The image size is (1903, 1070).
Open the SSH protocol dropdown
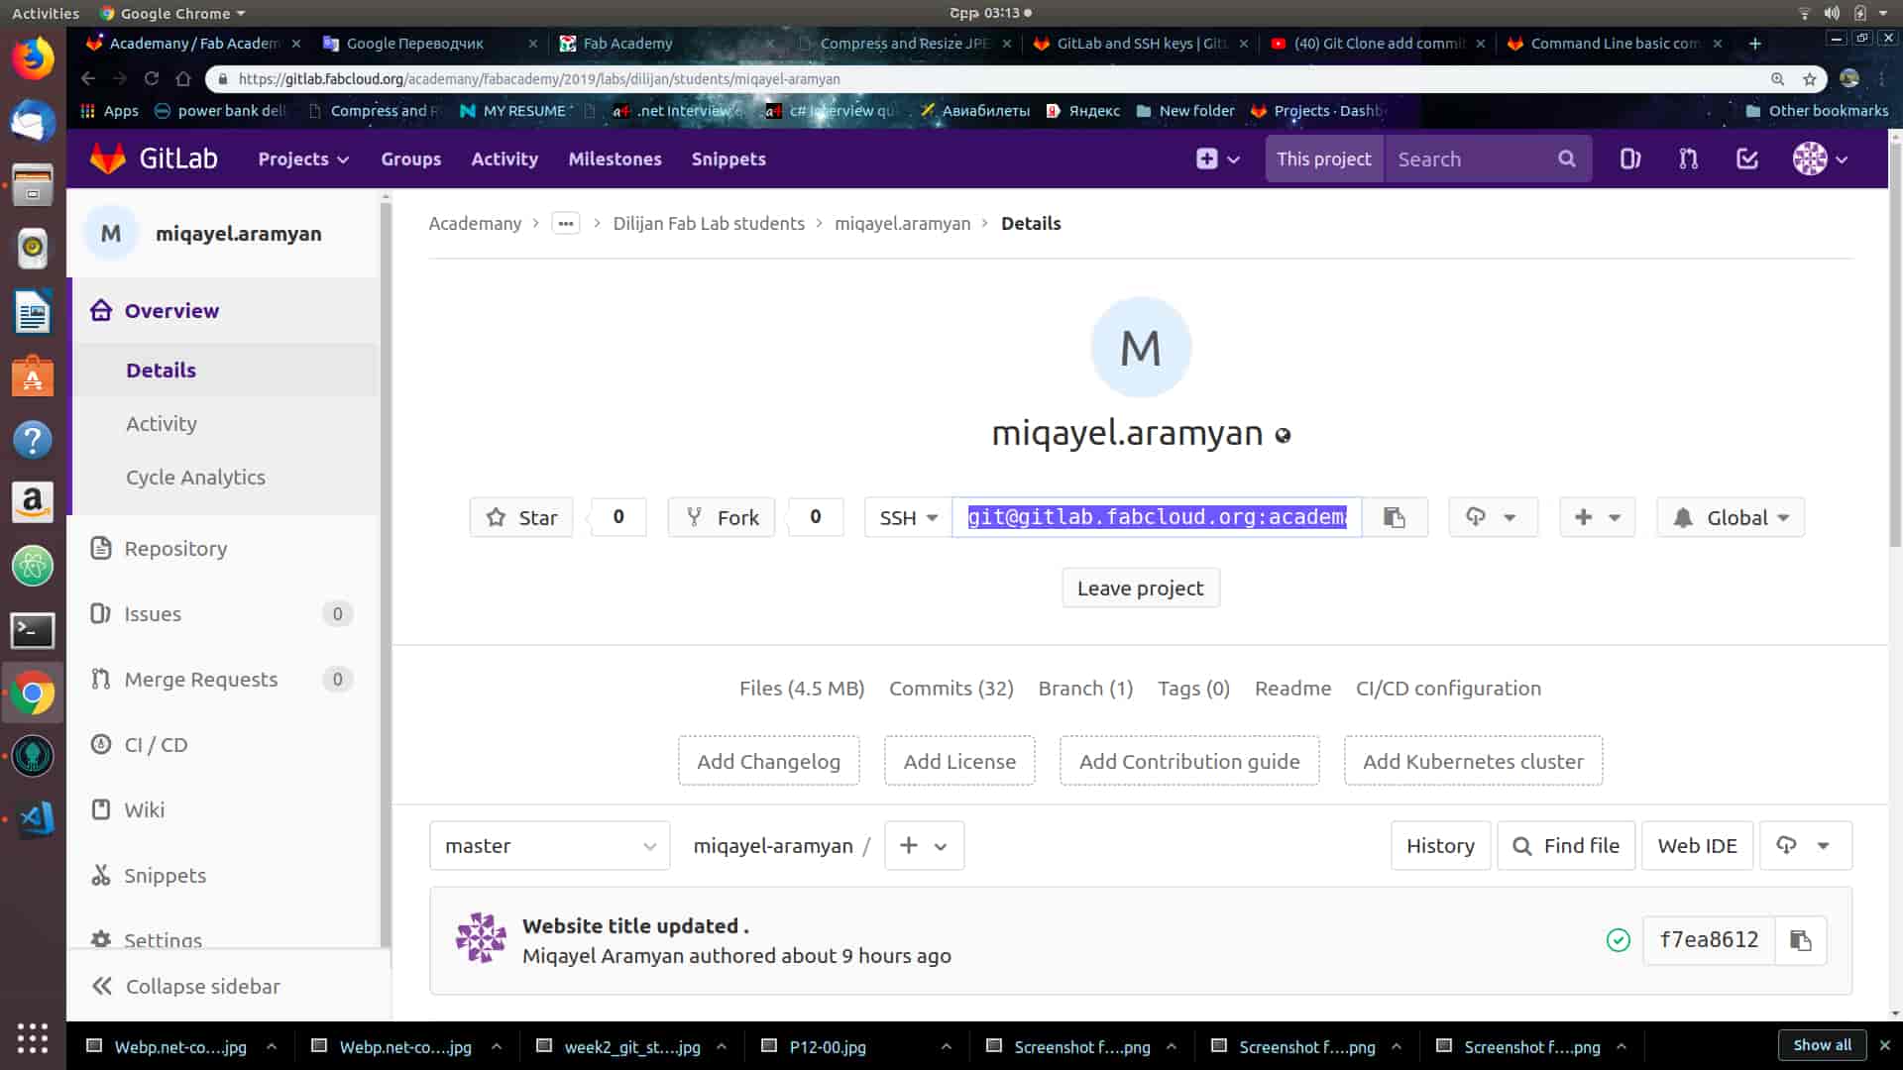point(908,517)
